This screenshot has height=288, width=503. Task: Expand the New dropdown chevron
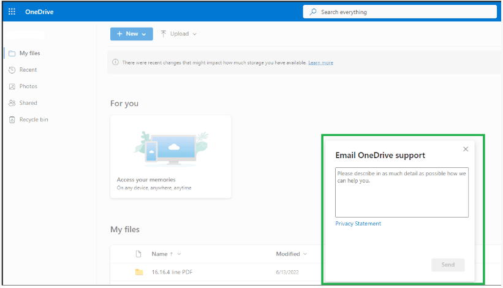pos(144,34)
